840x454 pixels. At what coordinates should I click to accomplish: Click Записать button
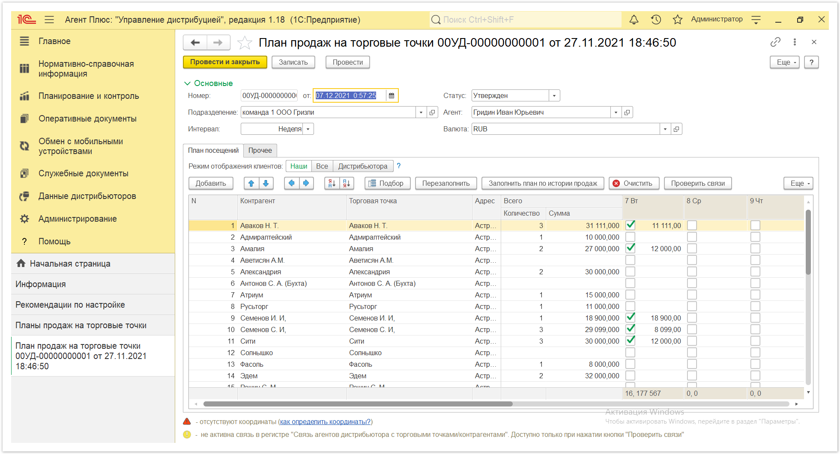click(293, 62)
